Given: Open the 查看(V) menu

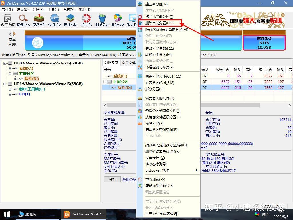Looking at the screenshot, I should [x=69, y=9].
